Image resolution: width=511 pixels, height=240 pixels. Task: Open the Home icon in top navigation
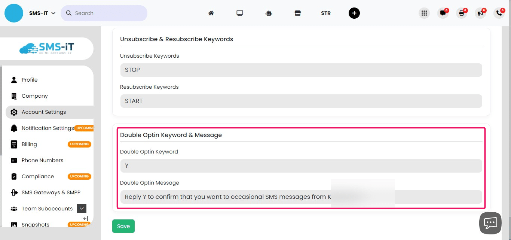click(211, 13)
